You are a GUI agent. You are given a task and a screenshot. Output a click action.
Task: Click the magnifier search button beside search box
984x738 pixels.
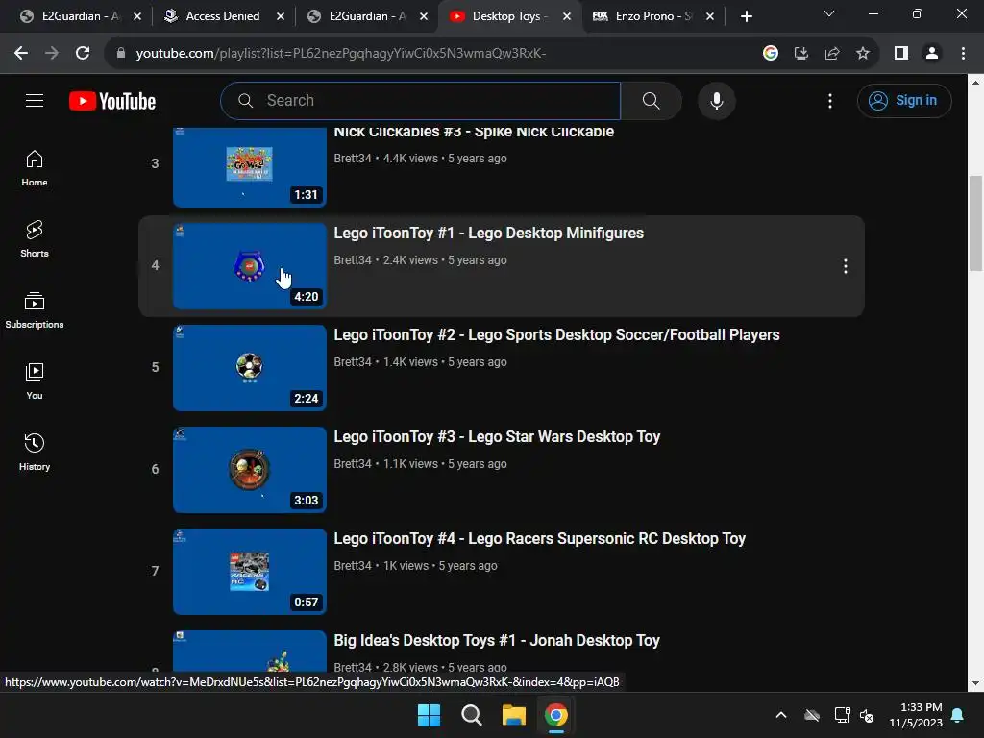coord(651,100)
